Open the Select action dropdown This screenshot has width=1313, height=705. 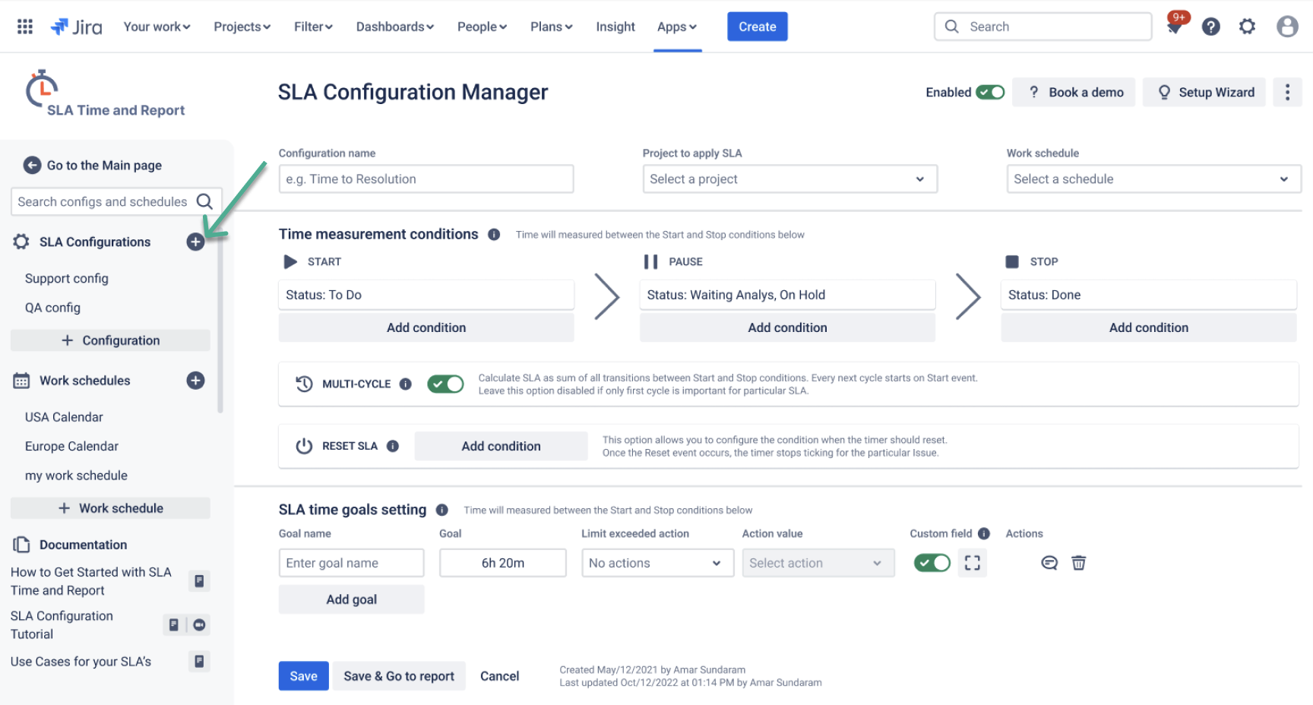point(818,563)
